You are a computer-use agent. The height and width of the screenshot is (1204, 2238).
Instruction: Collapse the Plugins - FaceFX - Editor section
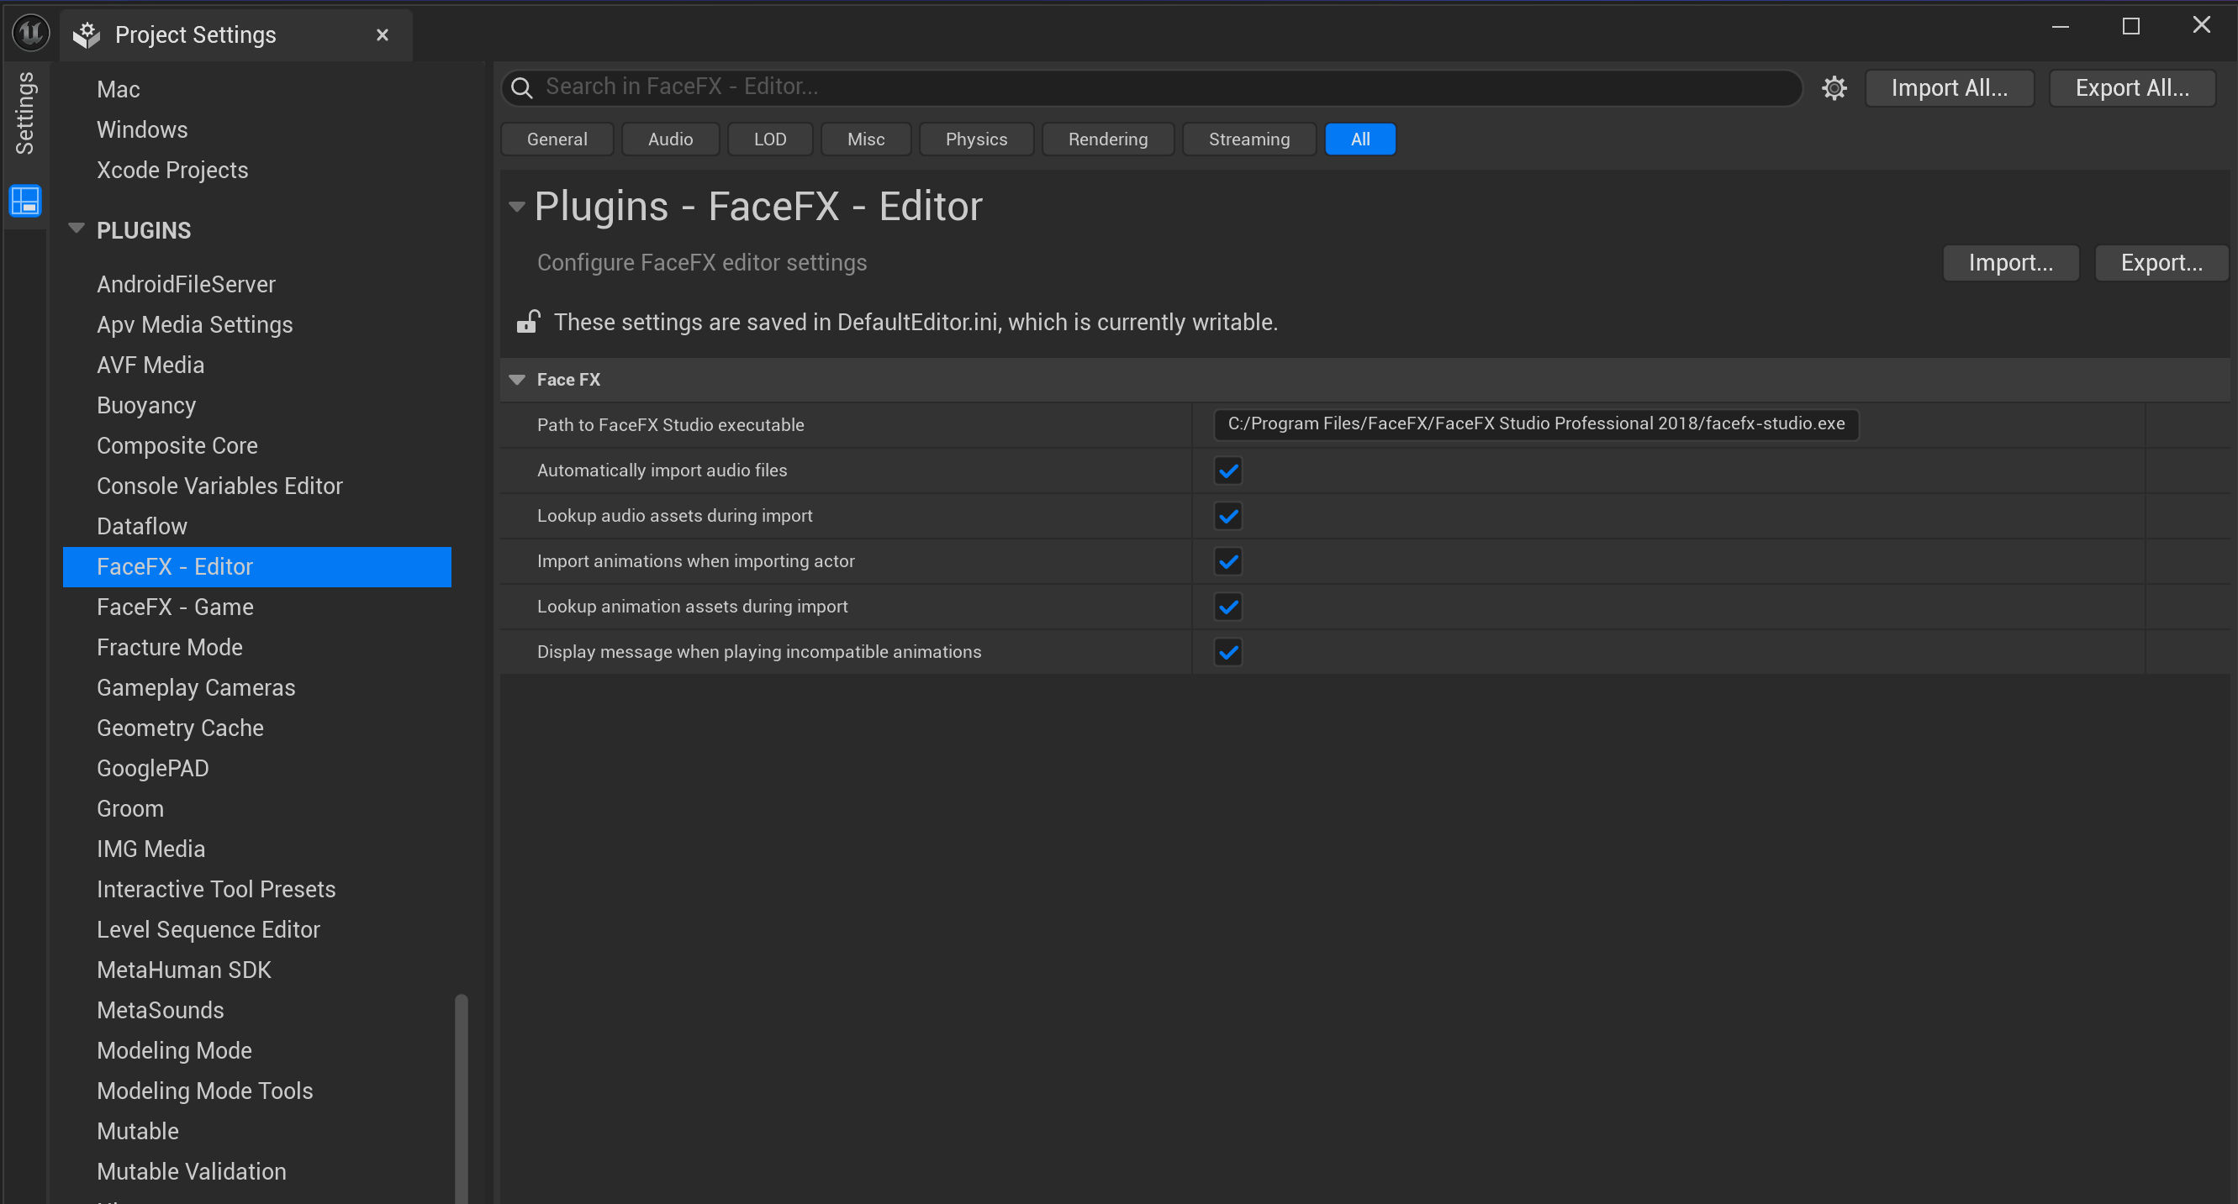(517, 207)
